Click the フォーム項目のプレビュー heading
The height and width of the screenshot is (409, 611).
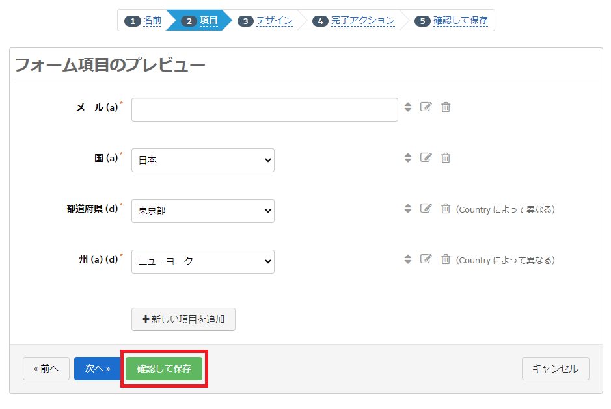pos(110,64)
